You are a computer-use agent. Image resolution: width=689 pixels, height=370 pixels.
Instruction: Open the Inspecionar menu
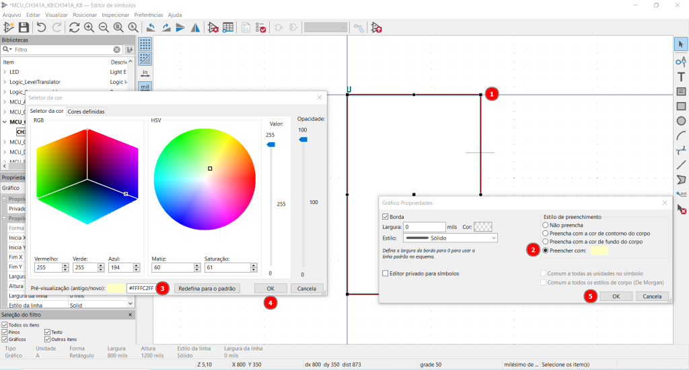(x=115, y=15)
